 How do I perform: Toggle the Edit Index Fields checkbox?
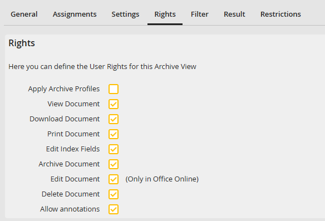114,149
